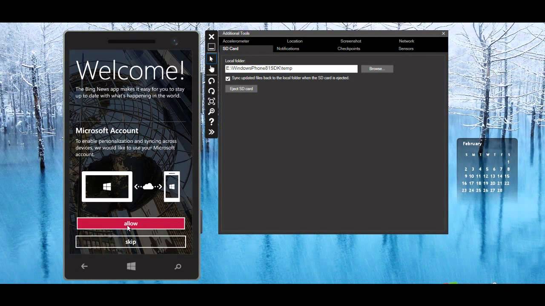Switch to the Network tab
545x306 pixels.
(407, 41)
